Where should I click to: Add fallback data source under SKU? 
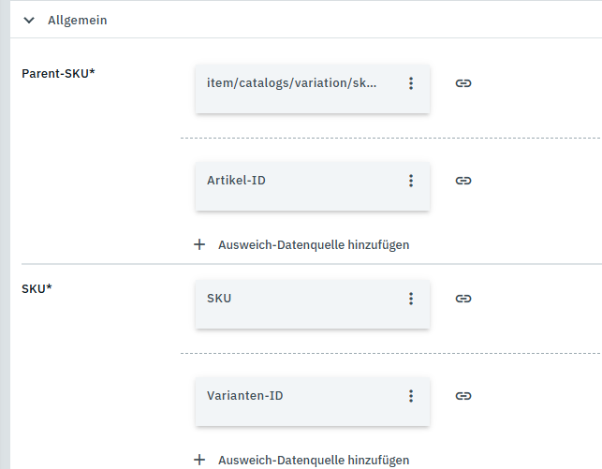tap(313, 461)
